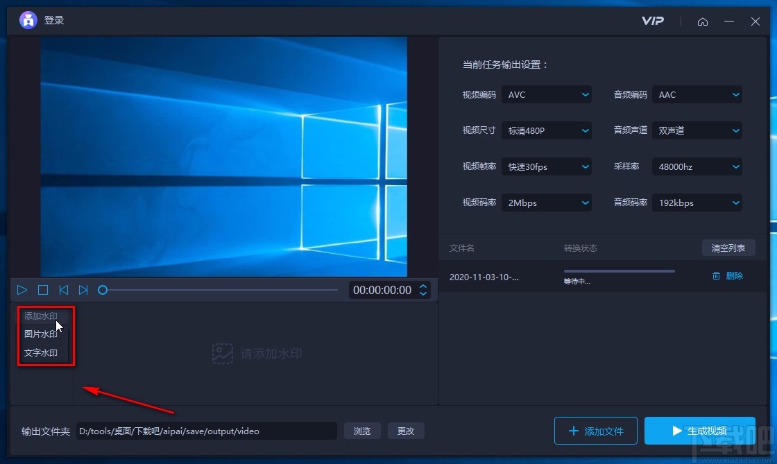Click the home icon in title bar
The width and height of the screenshot is (777, 464).
pyautogui.click(x=703, y=22)
